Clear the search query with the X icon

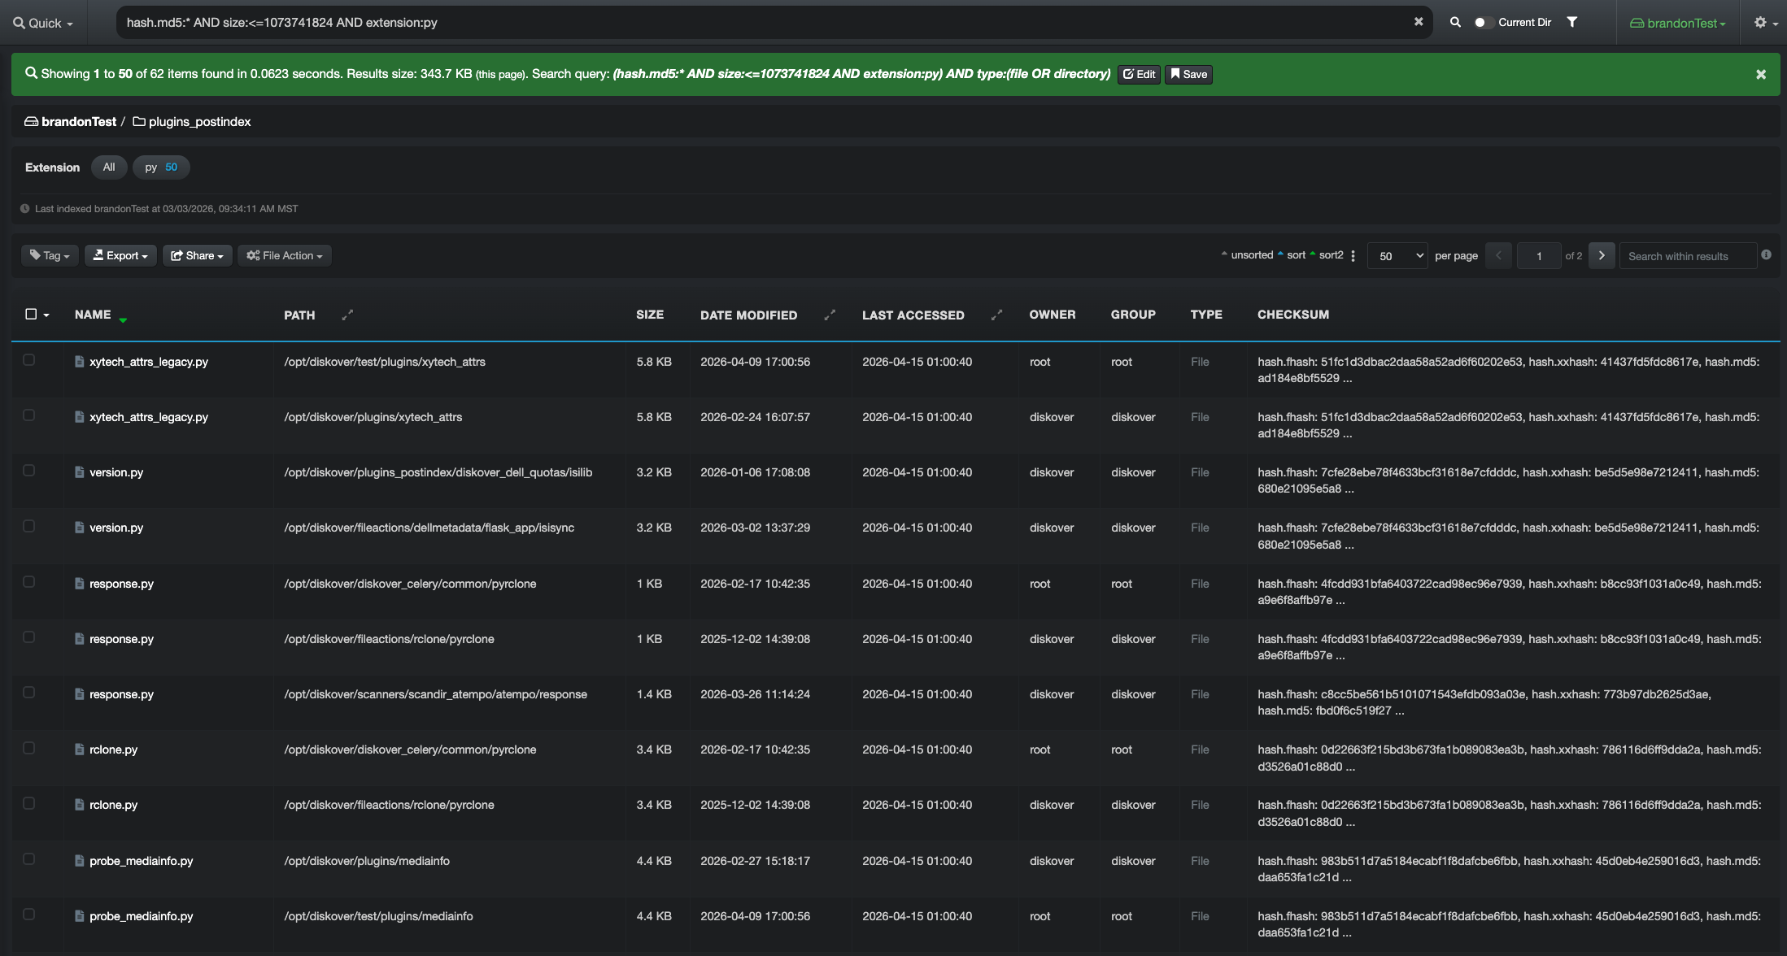1419,22
